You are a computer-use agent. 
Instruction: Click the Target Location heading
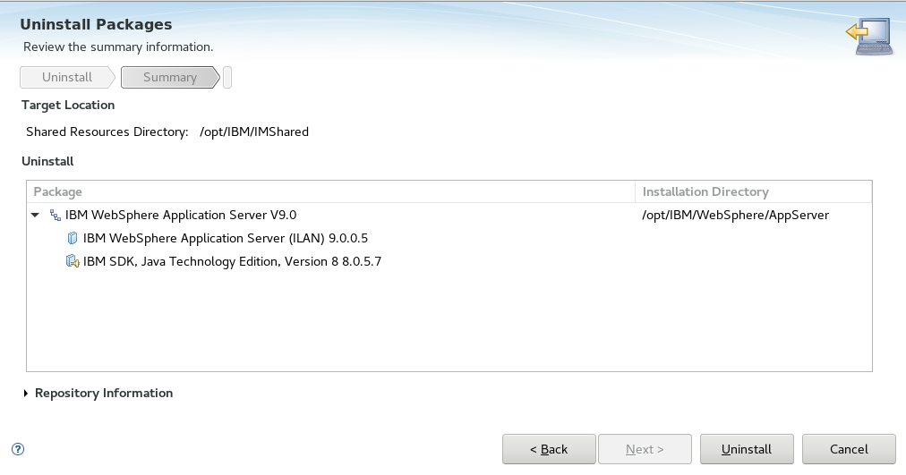68,105
